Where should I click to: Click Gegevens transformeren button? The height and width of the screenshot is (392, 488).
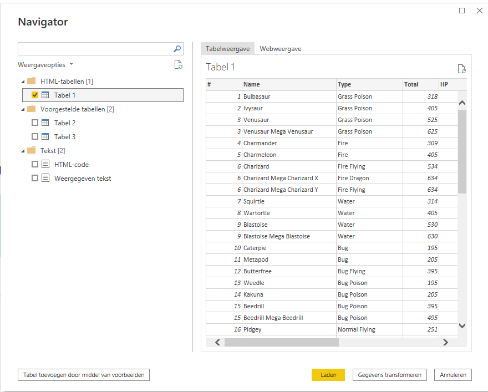(390, 375)
